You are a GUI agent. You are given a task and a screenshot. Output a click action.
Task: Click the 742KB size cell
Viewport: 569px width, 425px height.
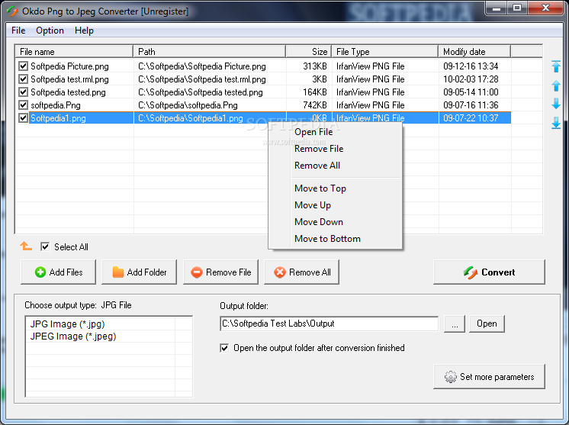click(314, 105)
